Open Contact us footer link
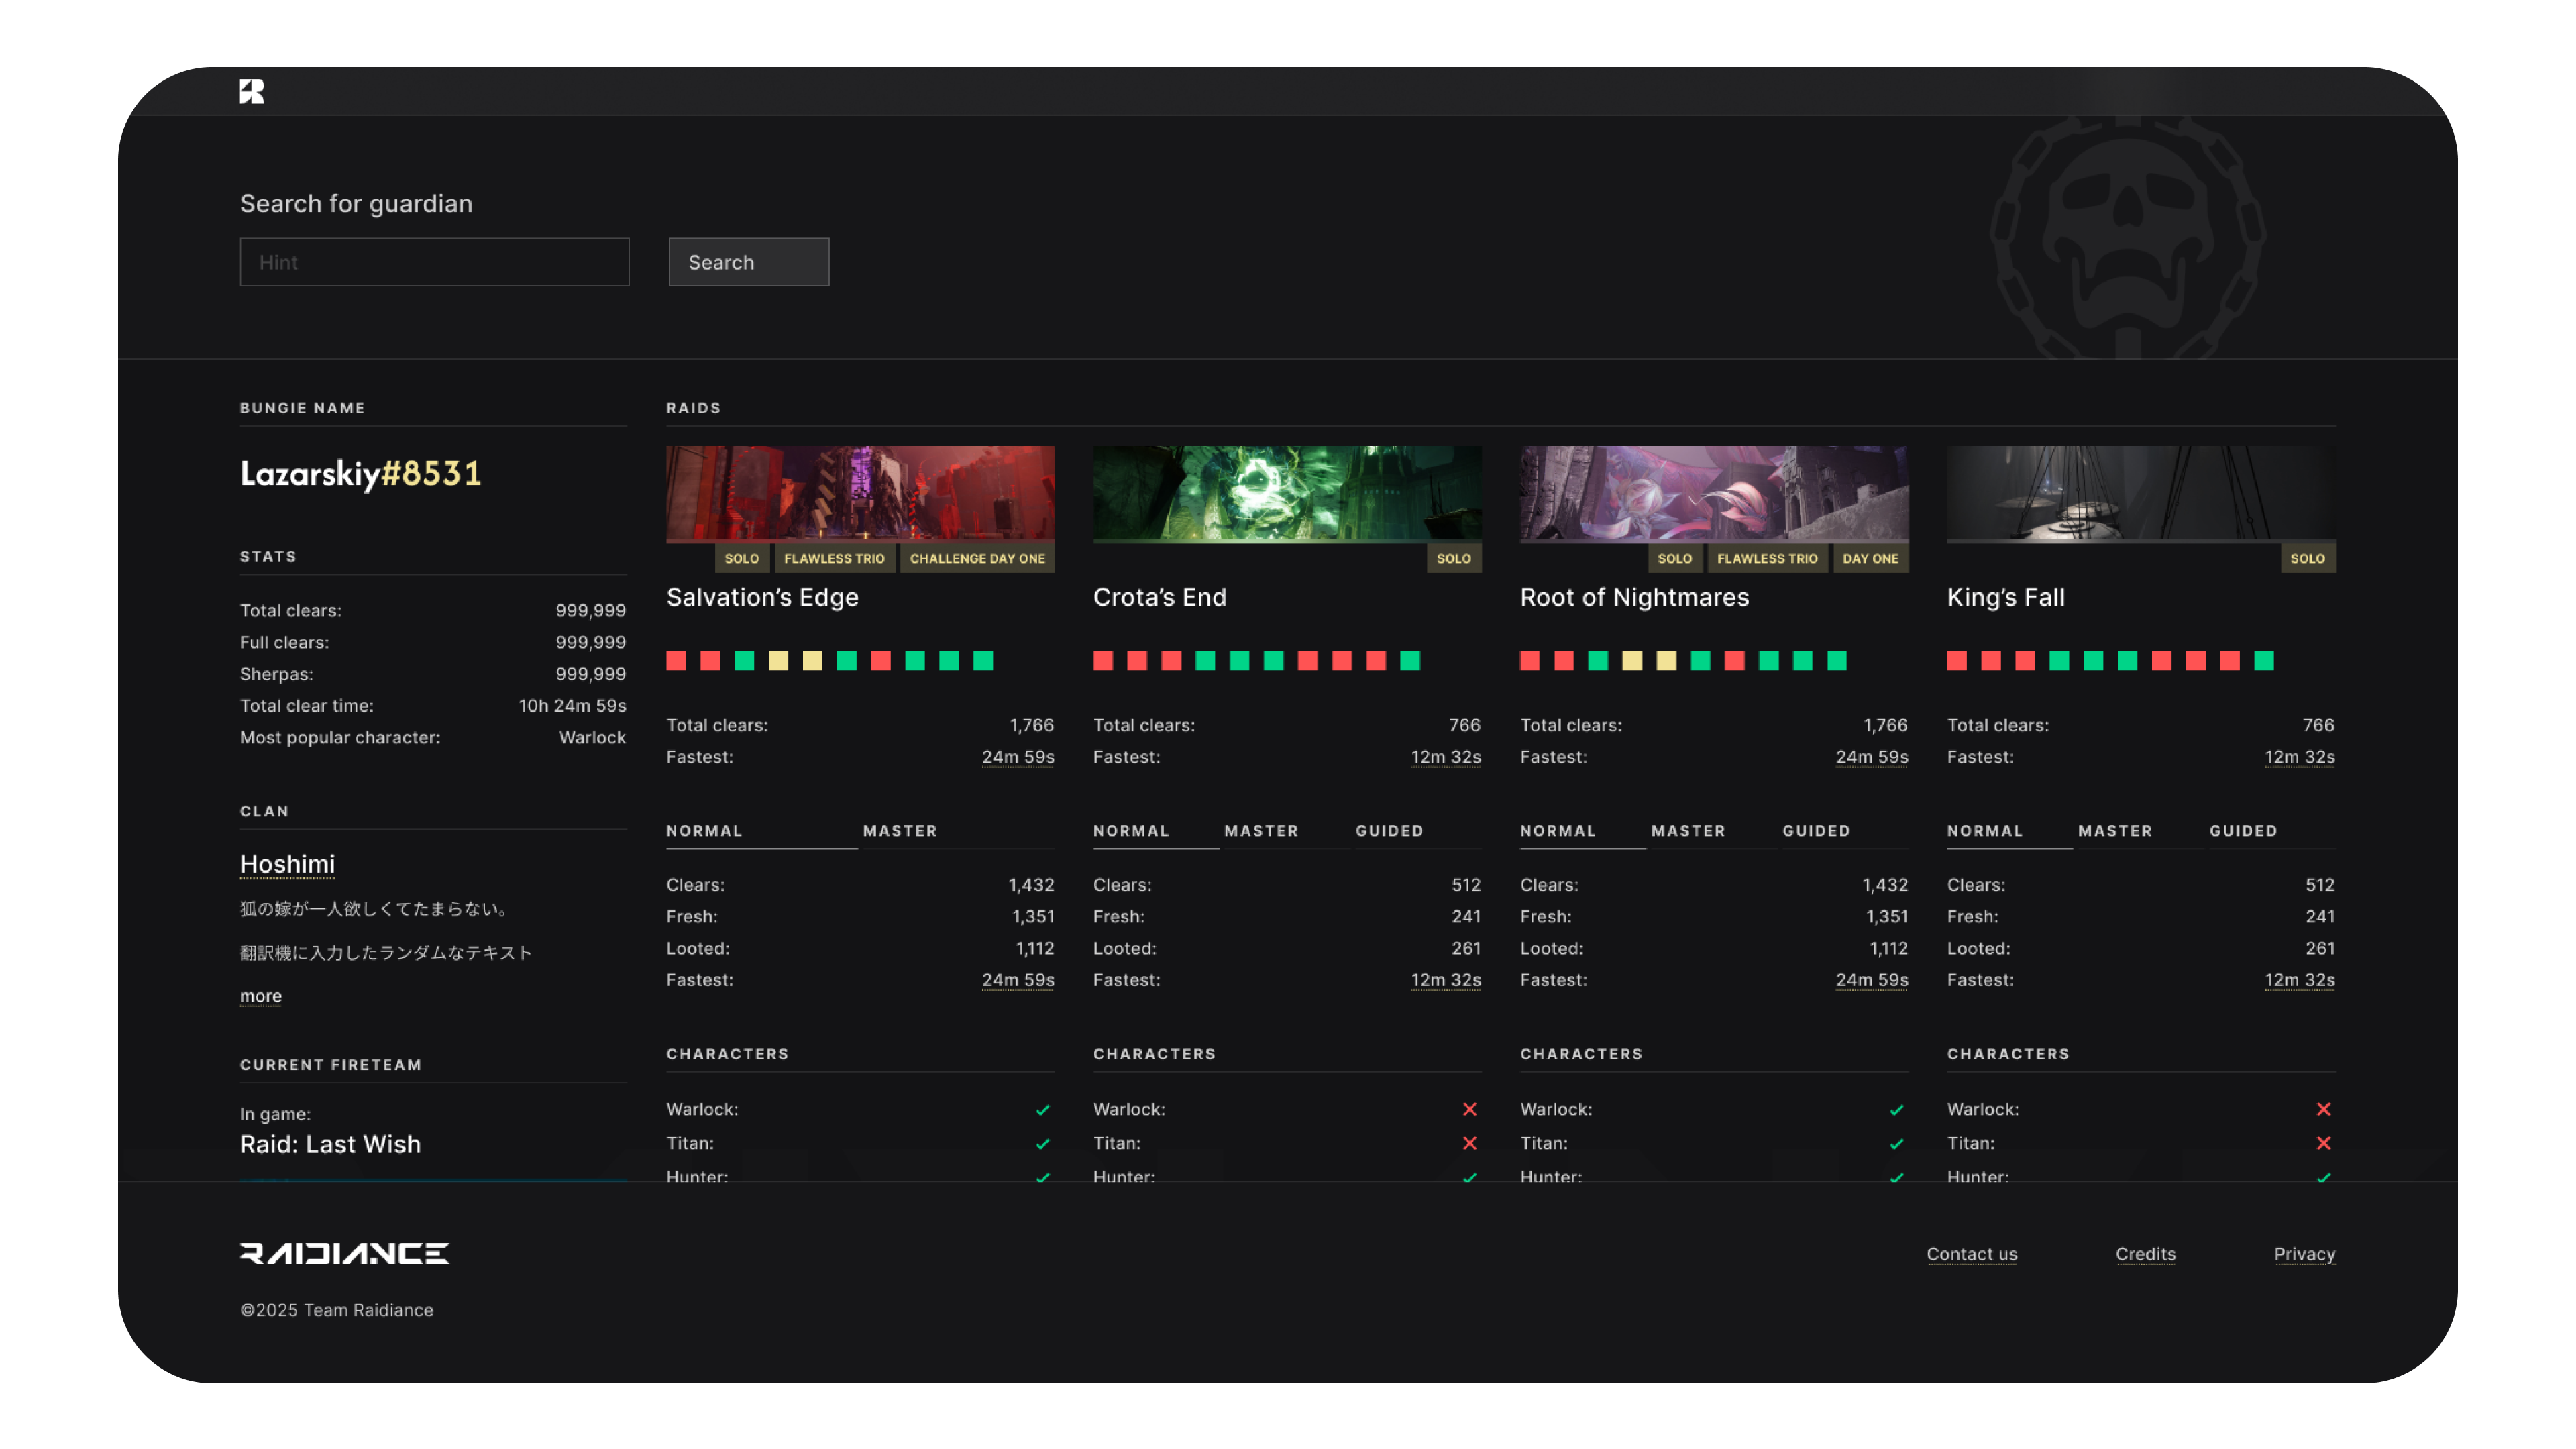This screenshot has height=1449, width=2576. pos(1971,1254)
